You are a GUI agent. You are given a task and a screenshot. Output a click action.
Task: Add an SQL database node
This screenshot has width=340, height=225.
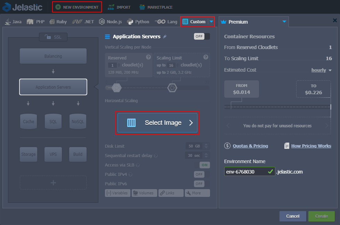53,121
